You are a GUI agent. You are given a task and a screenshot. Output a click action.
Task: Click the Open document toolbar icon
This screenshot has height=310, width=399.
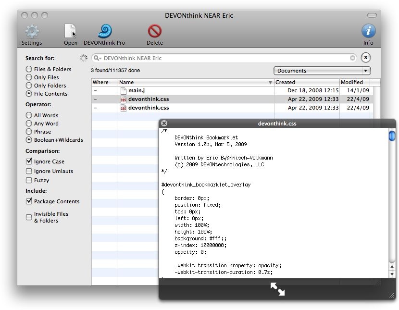70,32
